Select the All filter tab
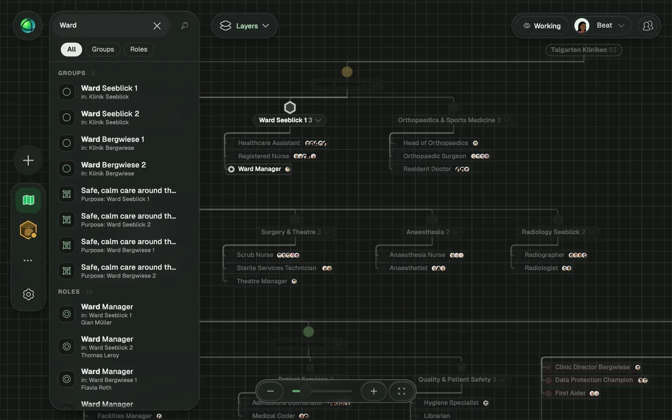672x420 pixels. (72, 49)
